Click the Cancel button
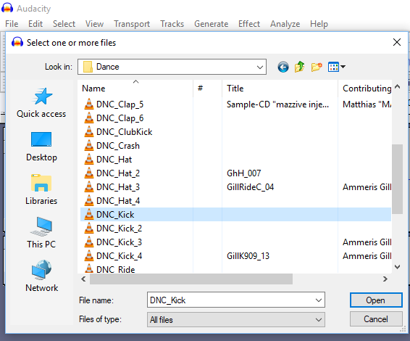Screen dimensions: 410x341 tap(376, 319)
